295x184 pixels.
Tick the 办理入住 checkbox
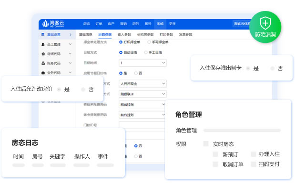click(x=254, y=154)
